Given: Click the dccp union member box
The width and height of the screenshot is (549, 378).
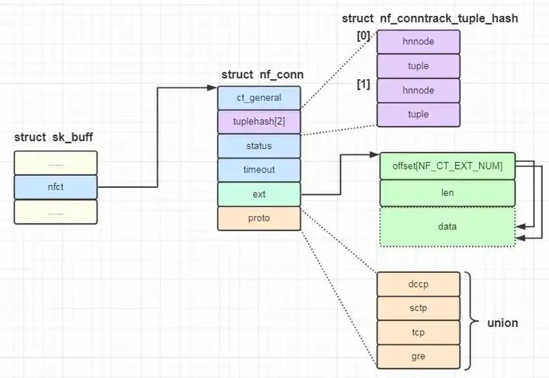Looking at the screenshot, I should pos(419,284).
